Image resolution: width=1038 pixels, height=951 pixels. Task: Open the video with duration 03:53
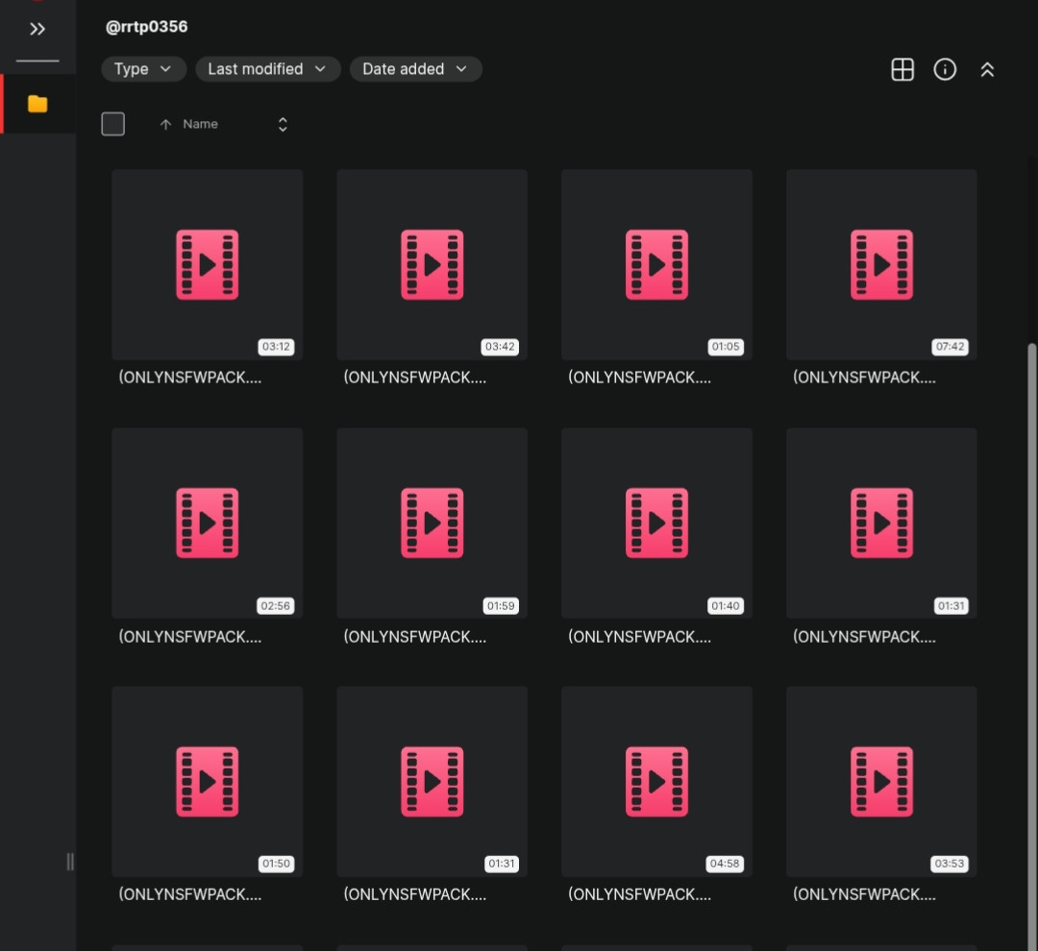(881, 782)
